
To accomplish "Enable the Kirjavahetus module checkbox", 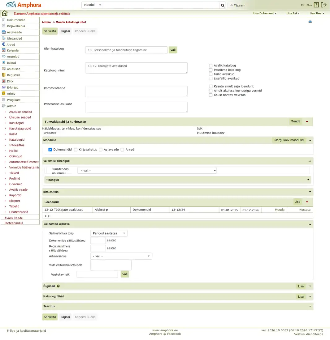I will (76, 150).
